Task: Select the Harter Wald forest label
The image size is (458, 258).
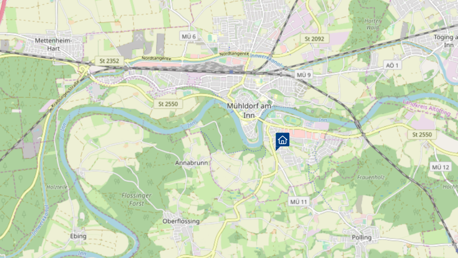Action: pyautogui.click(x=373, y=24)
